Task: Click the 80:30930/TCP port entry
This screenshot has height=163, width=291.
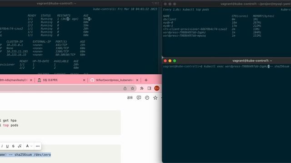Action: pos(65,55)
